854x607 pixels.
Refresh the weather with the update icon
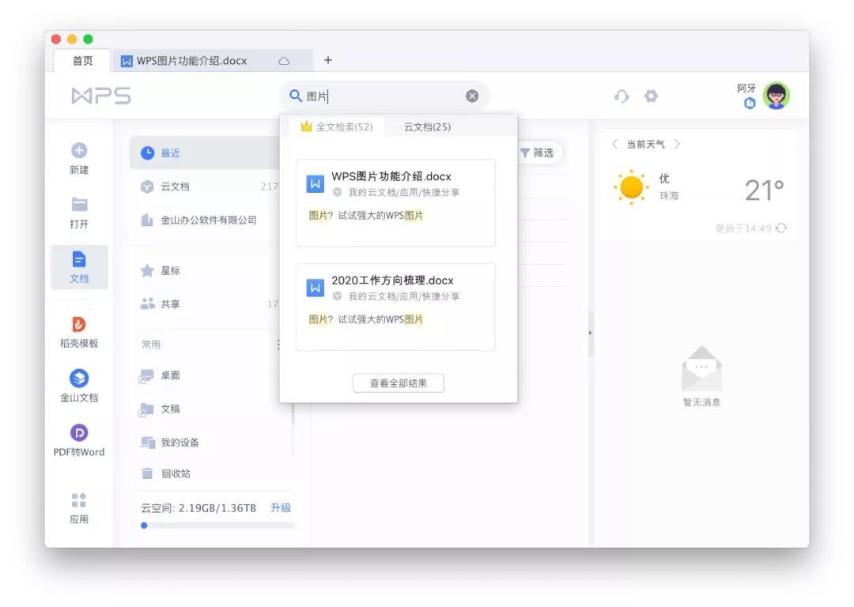(781, 228)
